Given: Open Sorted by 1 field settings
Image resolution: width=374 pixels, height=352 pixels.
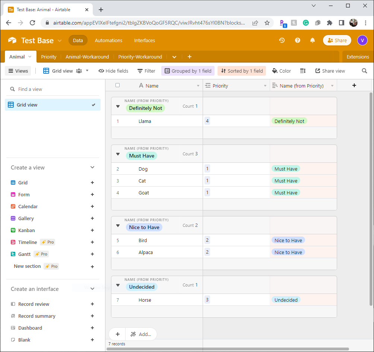Looking at the screenshot, I should pyautogui.click(x=242, y=71).
